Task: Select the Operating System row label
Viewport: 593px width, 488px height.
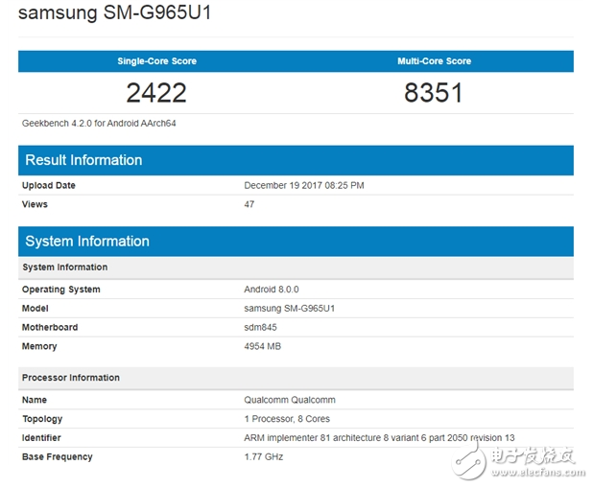Action: tap(61, 290)
